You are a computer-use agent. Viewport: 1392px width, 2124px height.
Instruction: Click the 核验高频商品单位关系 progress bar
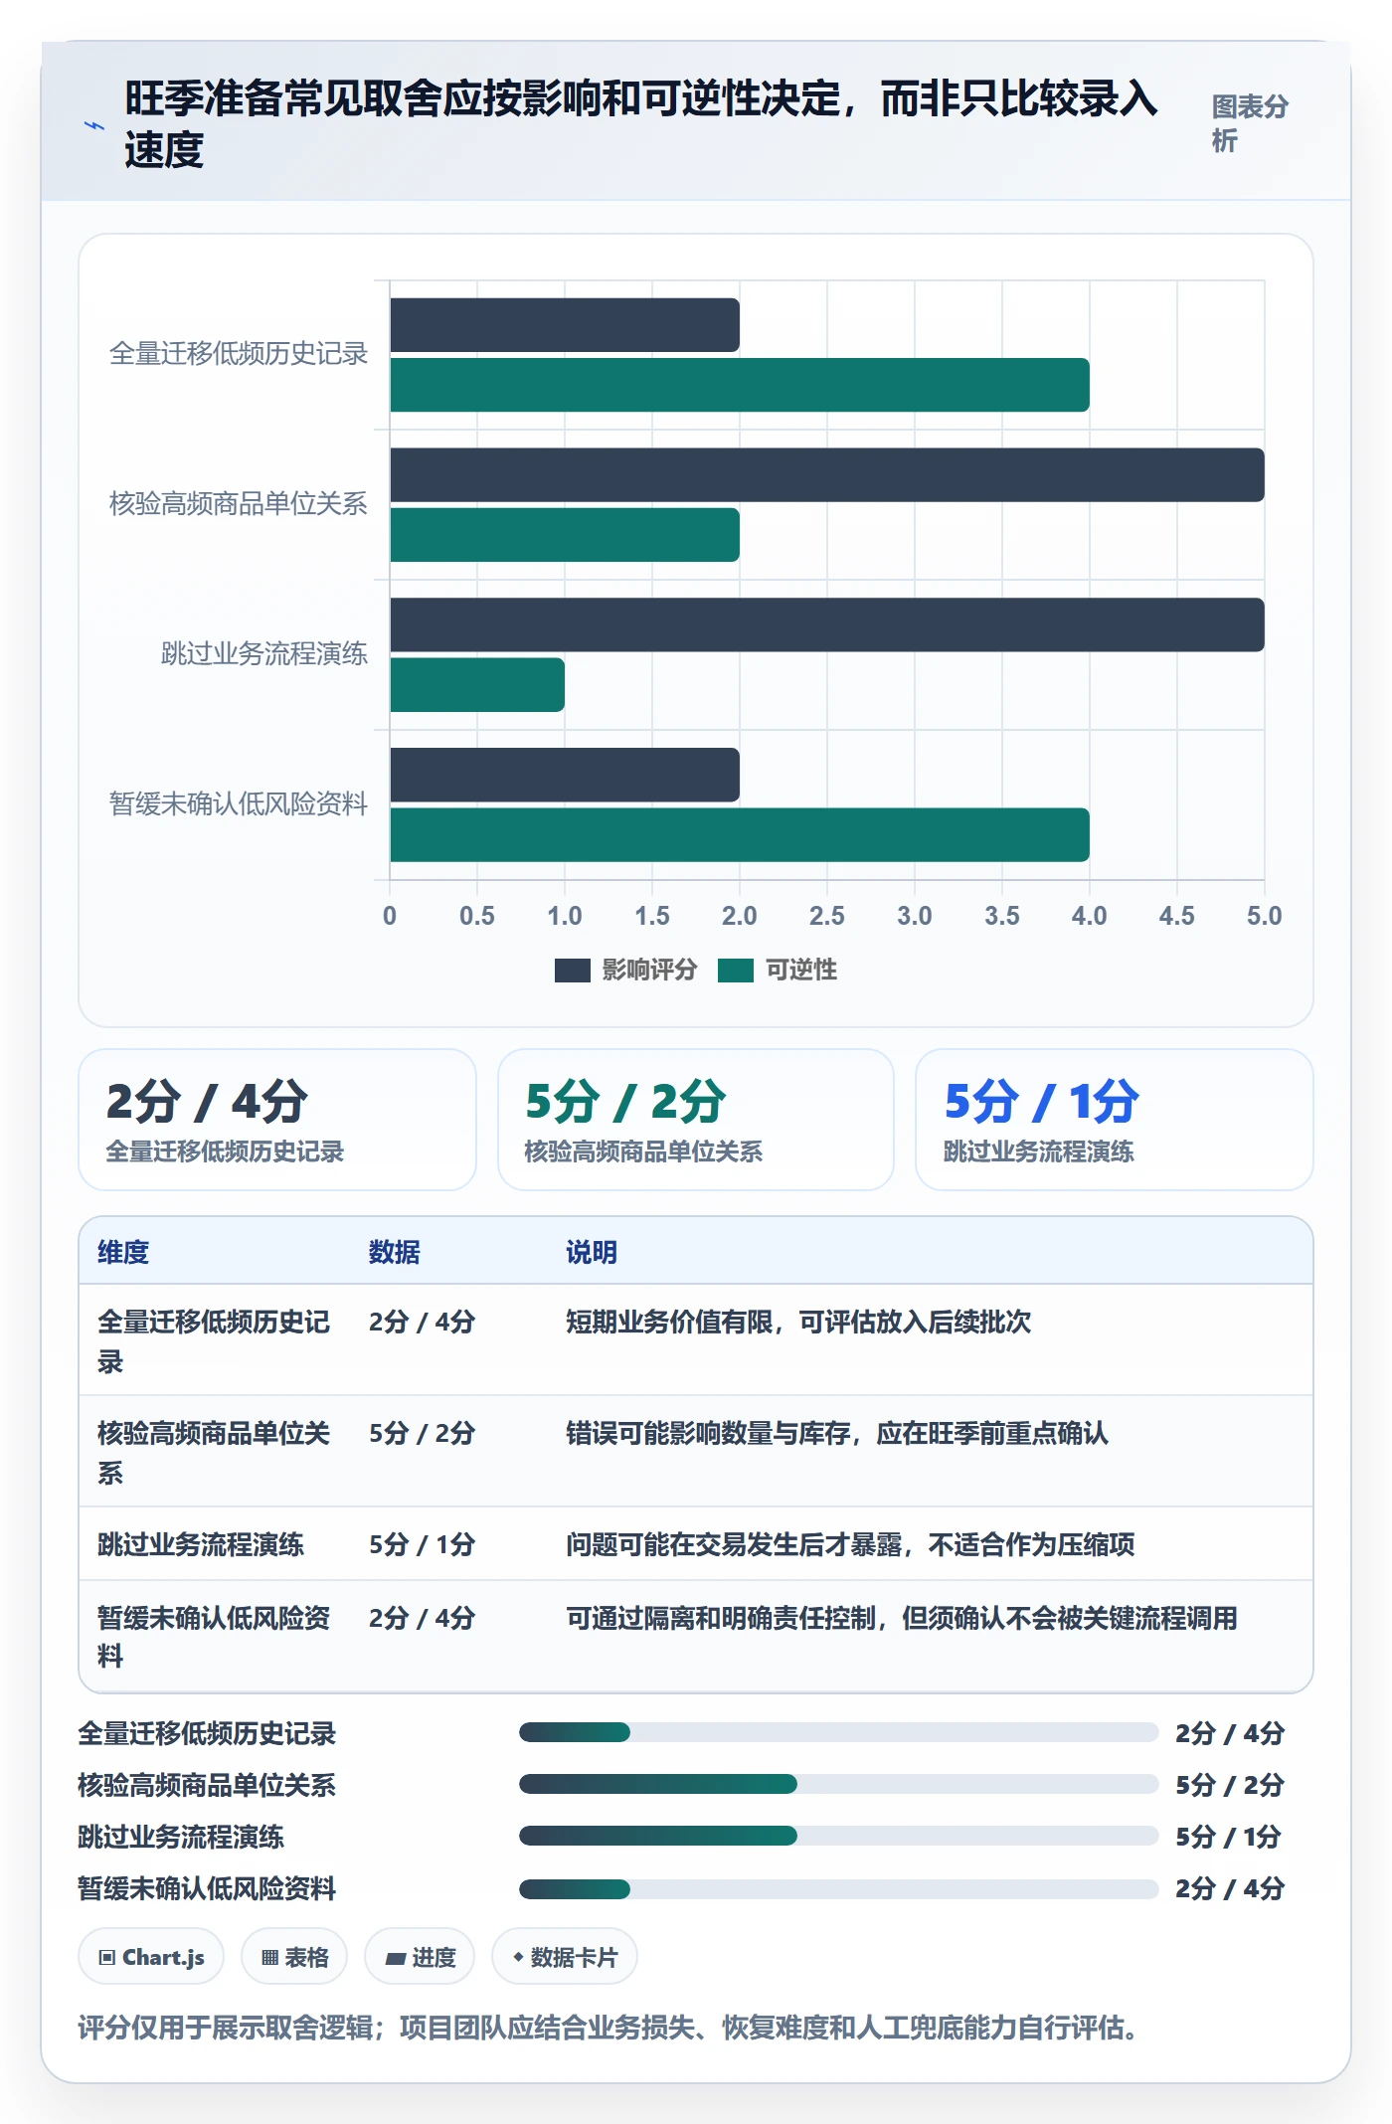(x=839, y=1784)
